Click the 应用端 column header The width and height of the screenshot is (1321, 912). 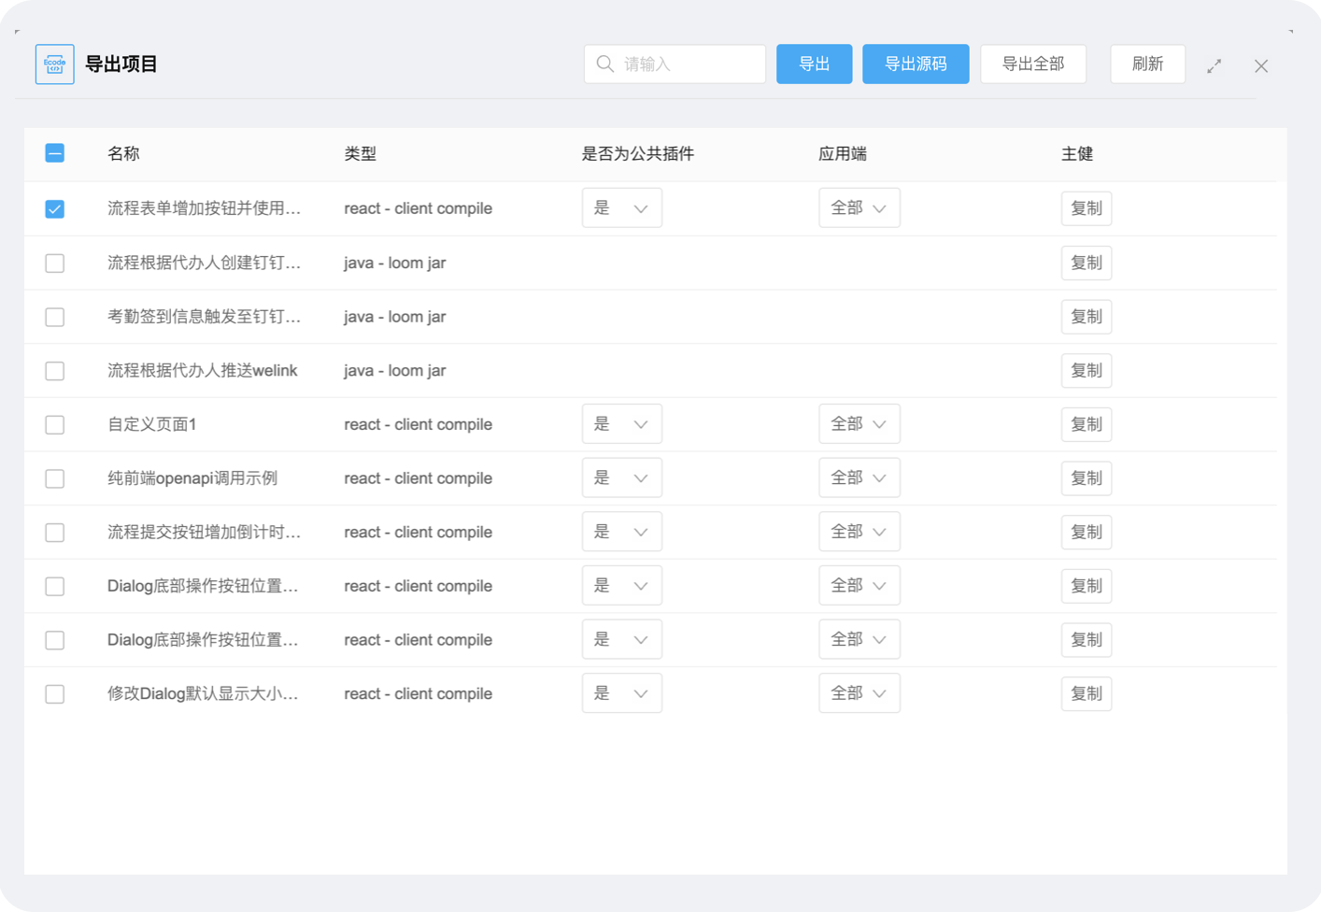point(843,153)
